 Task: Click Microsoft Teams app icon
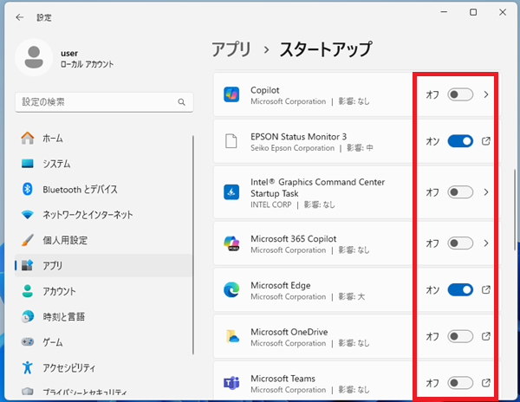[231, 383]
